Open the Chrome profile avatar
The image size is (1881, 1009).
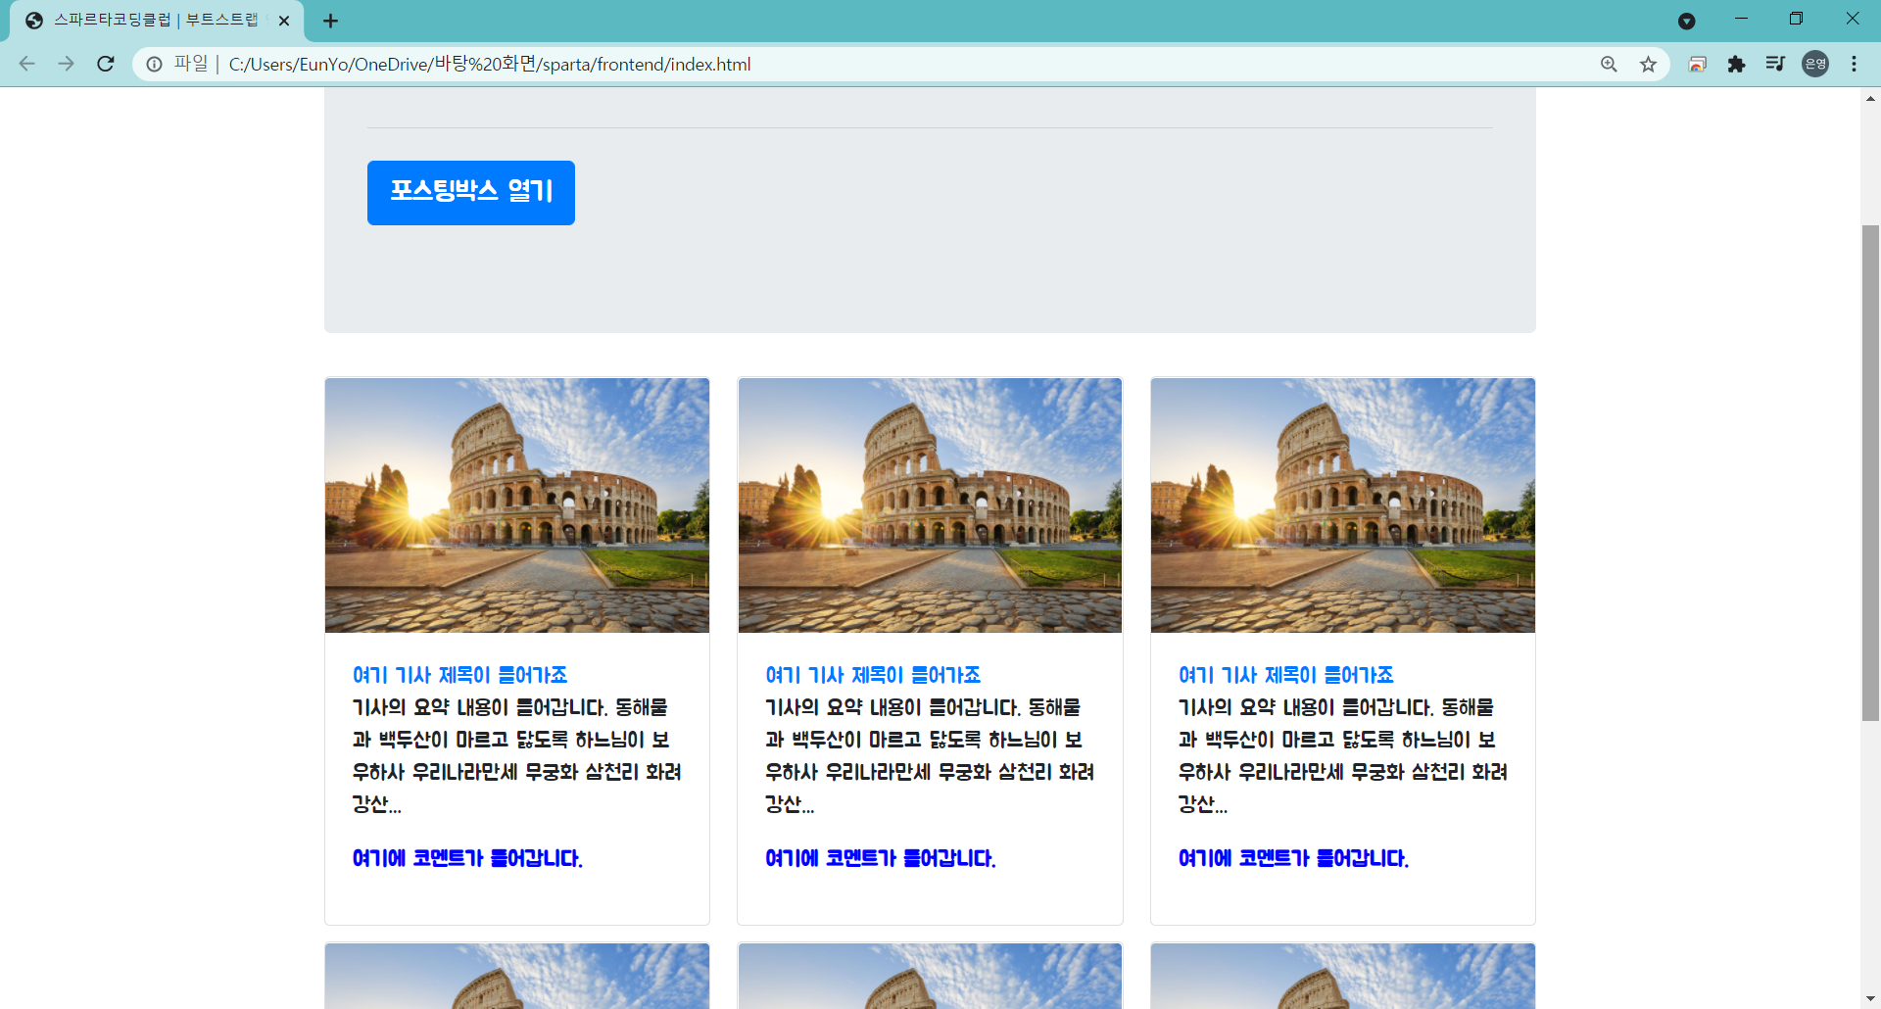click(1815, 64)
